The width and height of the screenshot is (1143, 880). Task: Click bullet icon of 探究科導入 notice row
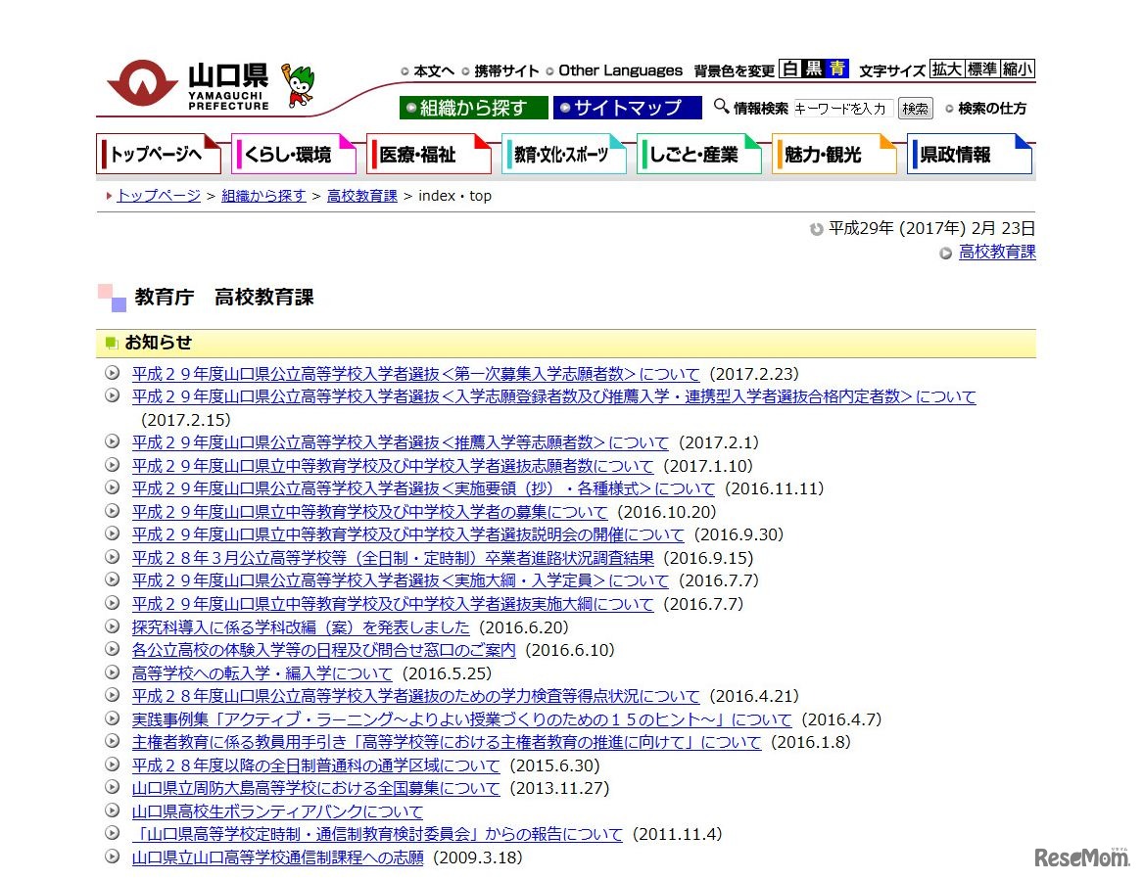(112, 625)
